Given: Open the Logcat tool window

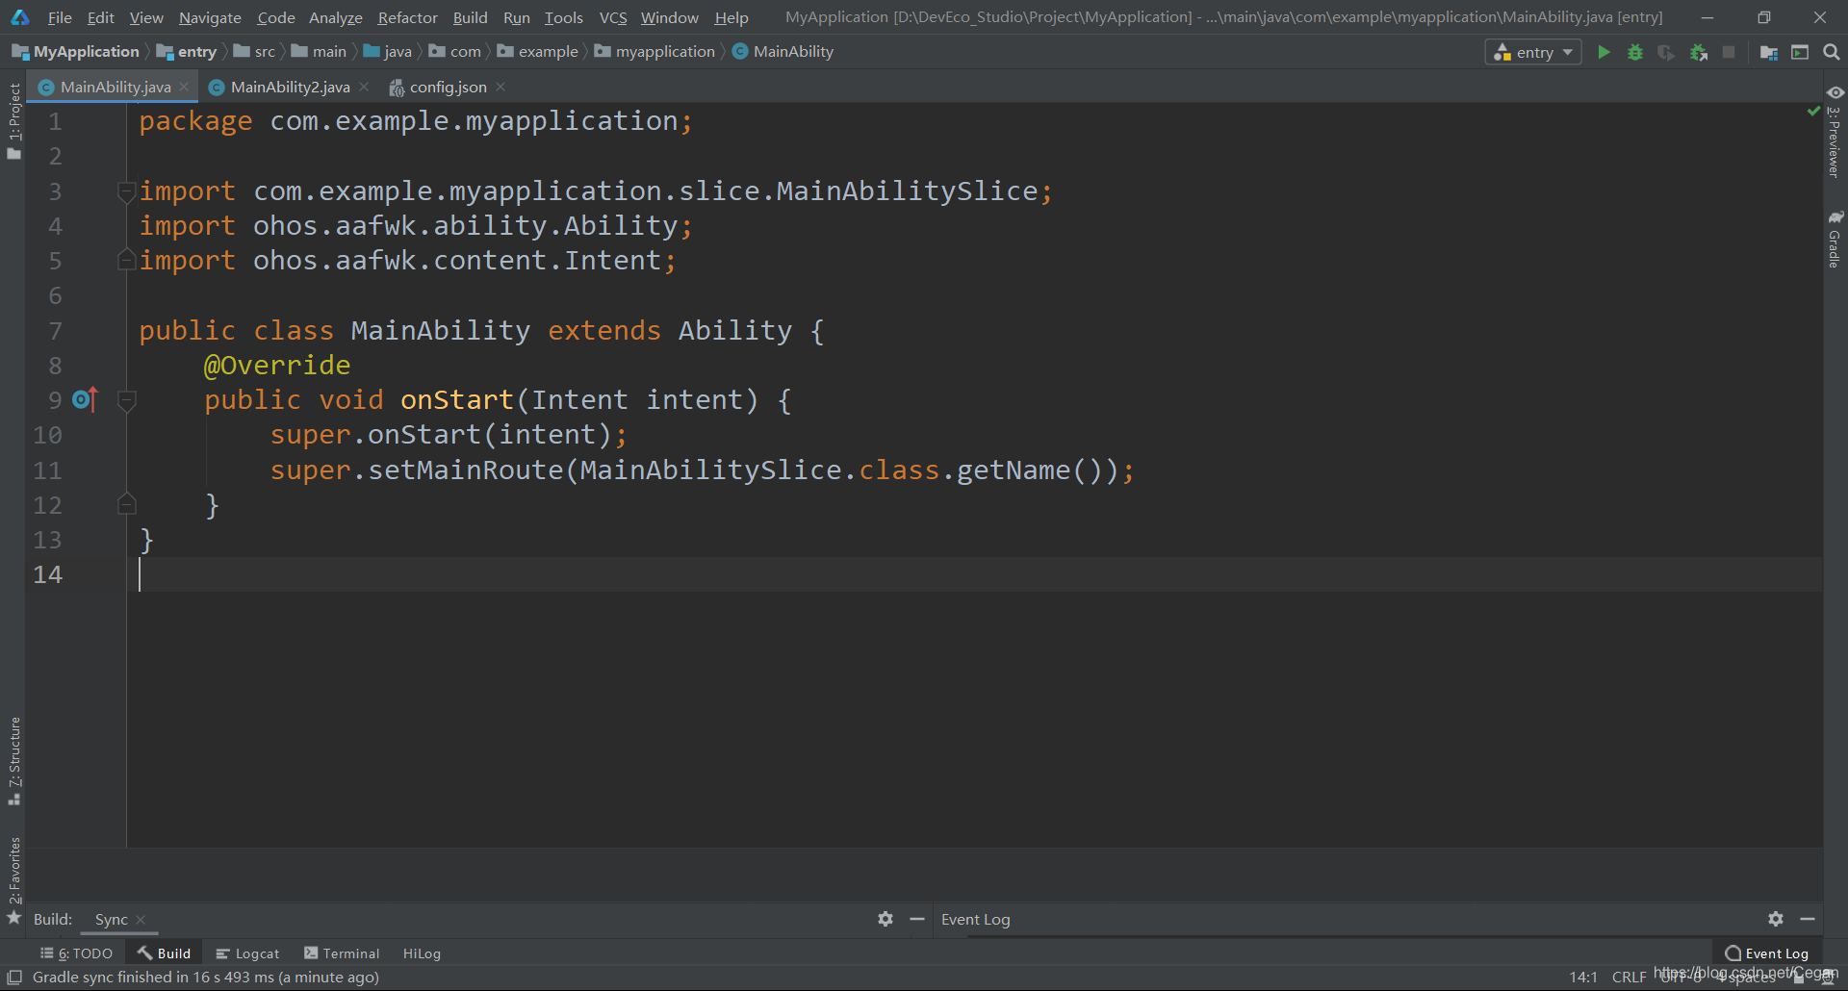Looking at the screenshot, I should point(247,953).
